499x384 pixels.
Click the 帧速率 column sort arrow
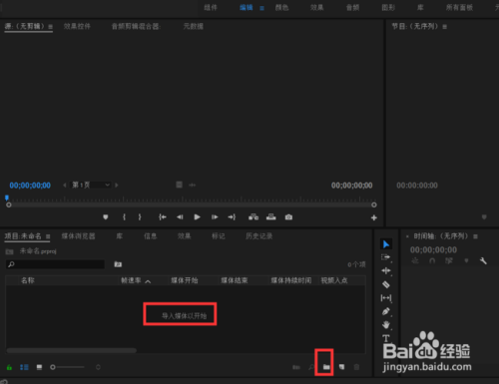click(148, 281)
